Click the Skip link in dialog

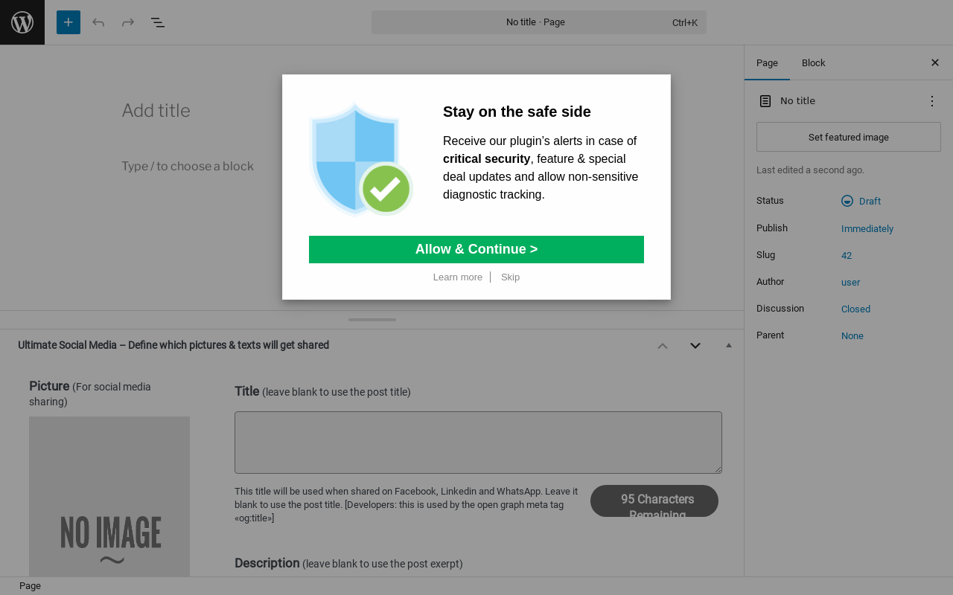point(510,277)
